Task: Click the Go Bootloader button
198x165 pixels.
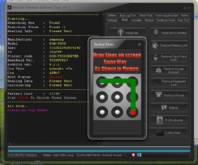Action: coord(169,120)
